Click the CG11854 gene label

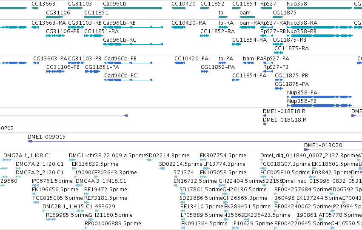tap(244, 4)
